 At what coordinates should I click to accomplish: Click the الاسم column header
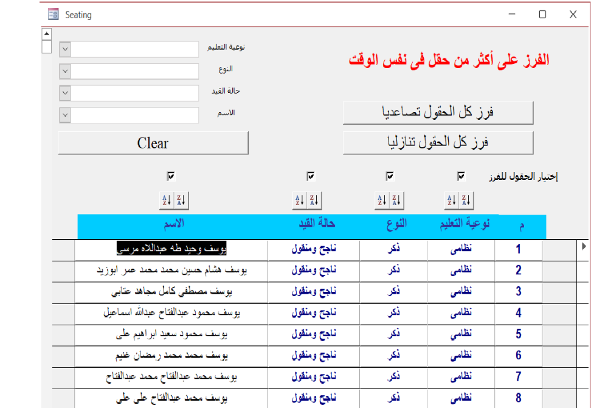point(174,224)
